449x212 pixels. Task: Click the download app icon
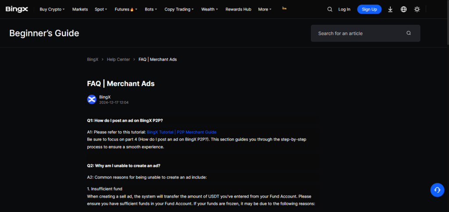[x=390, y=9]
